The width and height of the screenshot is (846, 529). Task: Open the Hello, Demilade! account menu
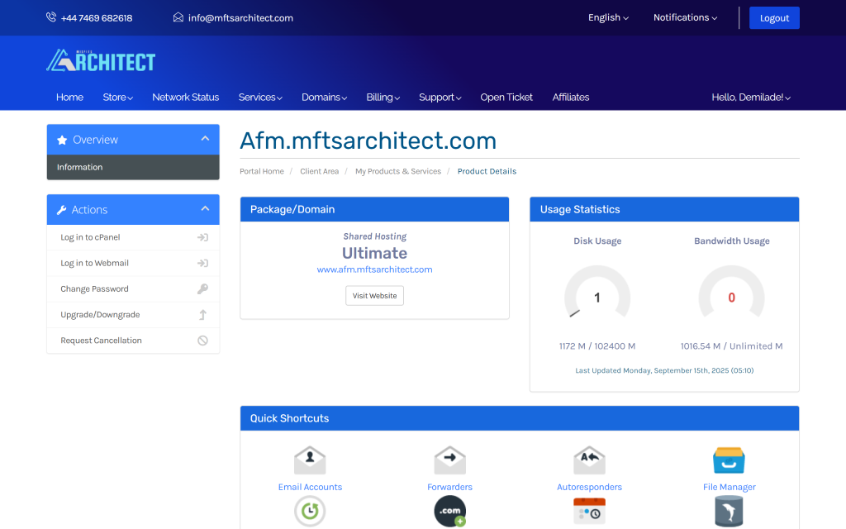(751, 98)
